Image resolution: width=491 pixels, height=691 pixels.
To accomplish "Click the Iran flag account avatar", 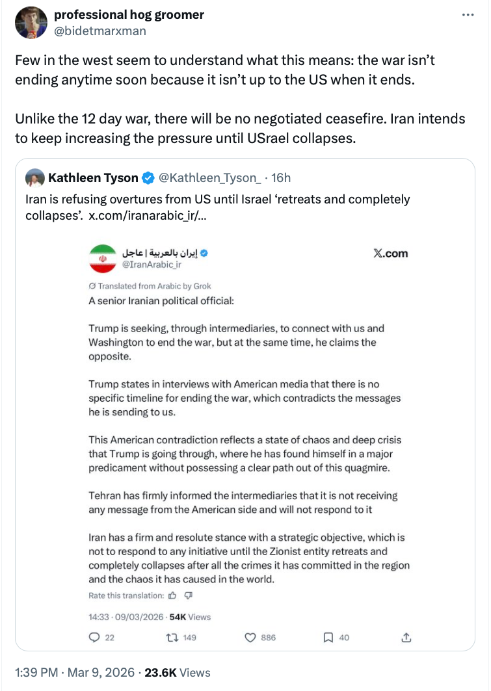I will coord(101,258).
